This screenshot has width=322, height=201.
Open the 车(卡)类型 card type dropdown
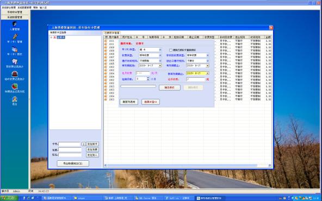click(x=160, y=49)
